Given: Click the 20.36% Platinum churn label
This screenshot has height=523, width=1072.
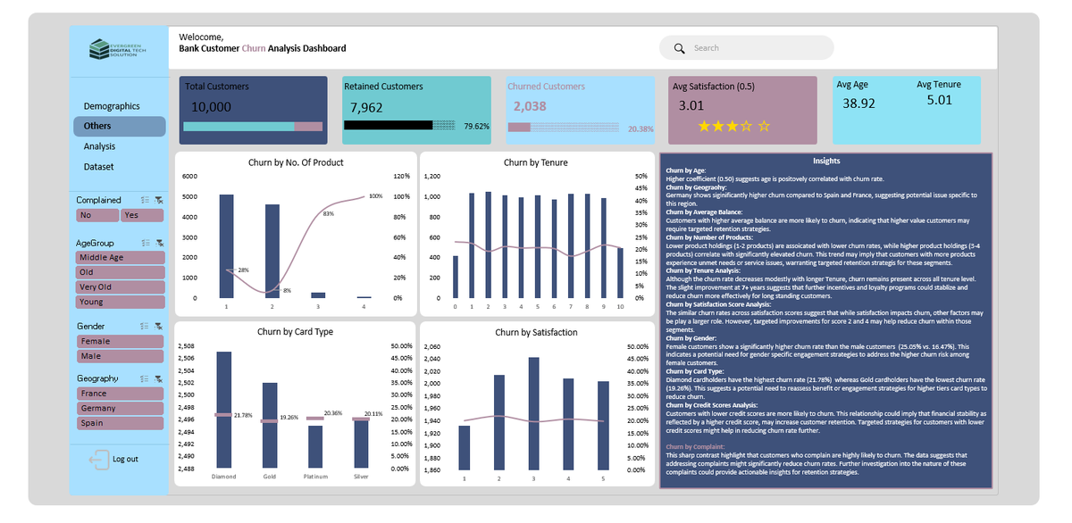Looking at the screenshot, I should tap(333, 413).
